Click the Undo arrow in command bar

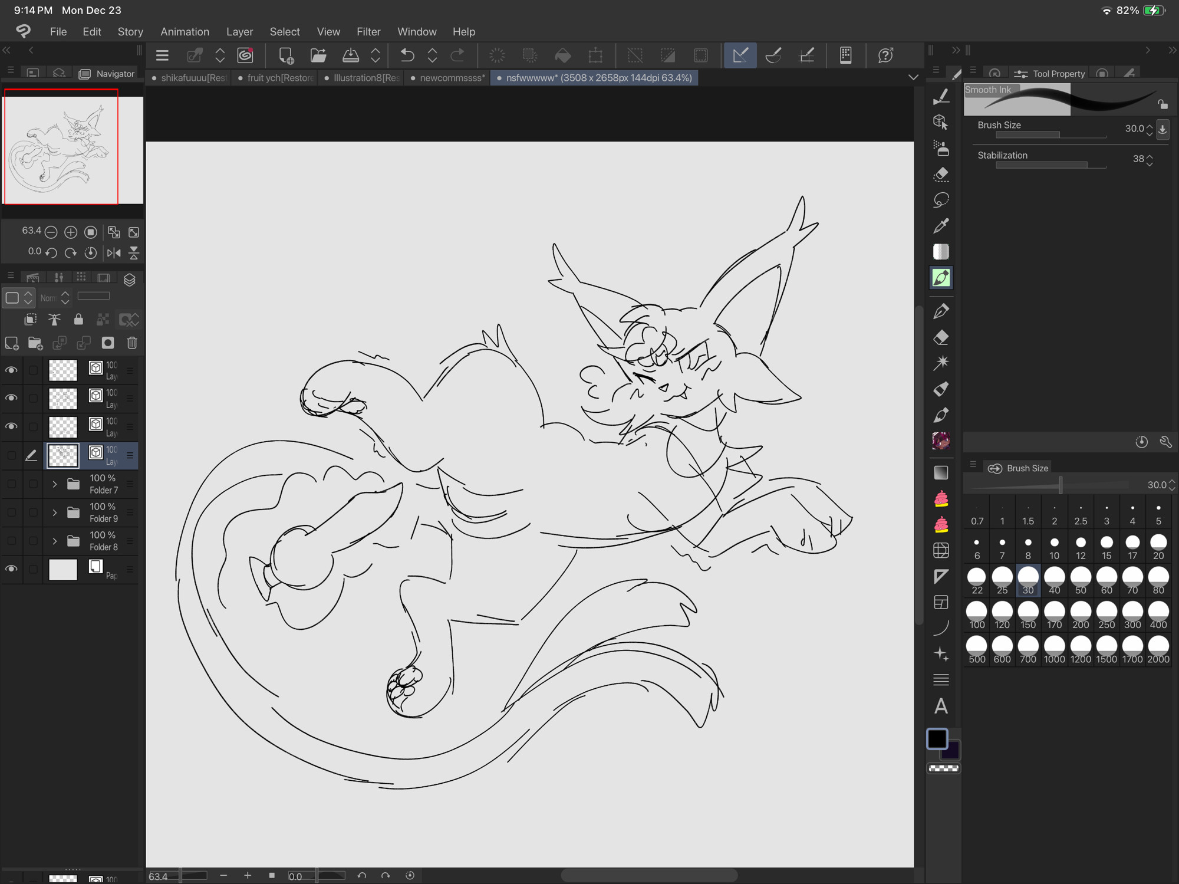pos(407,55)
